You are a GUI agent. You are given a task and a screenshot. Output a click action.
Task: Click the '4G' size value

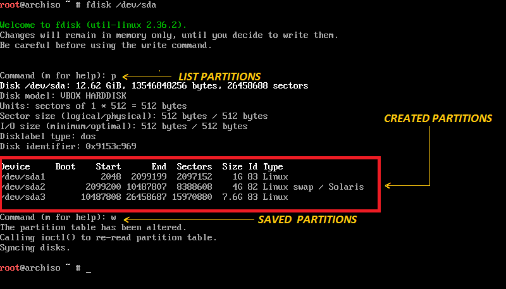(x=237, y=187)
